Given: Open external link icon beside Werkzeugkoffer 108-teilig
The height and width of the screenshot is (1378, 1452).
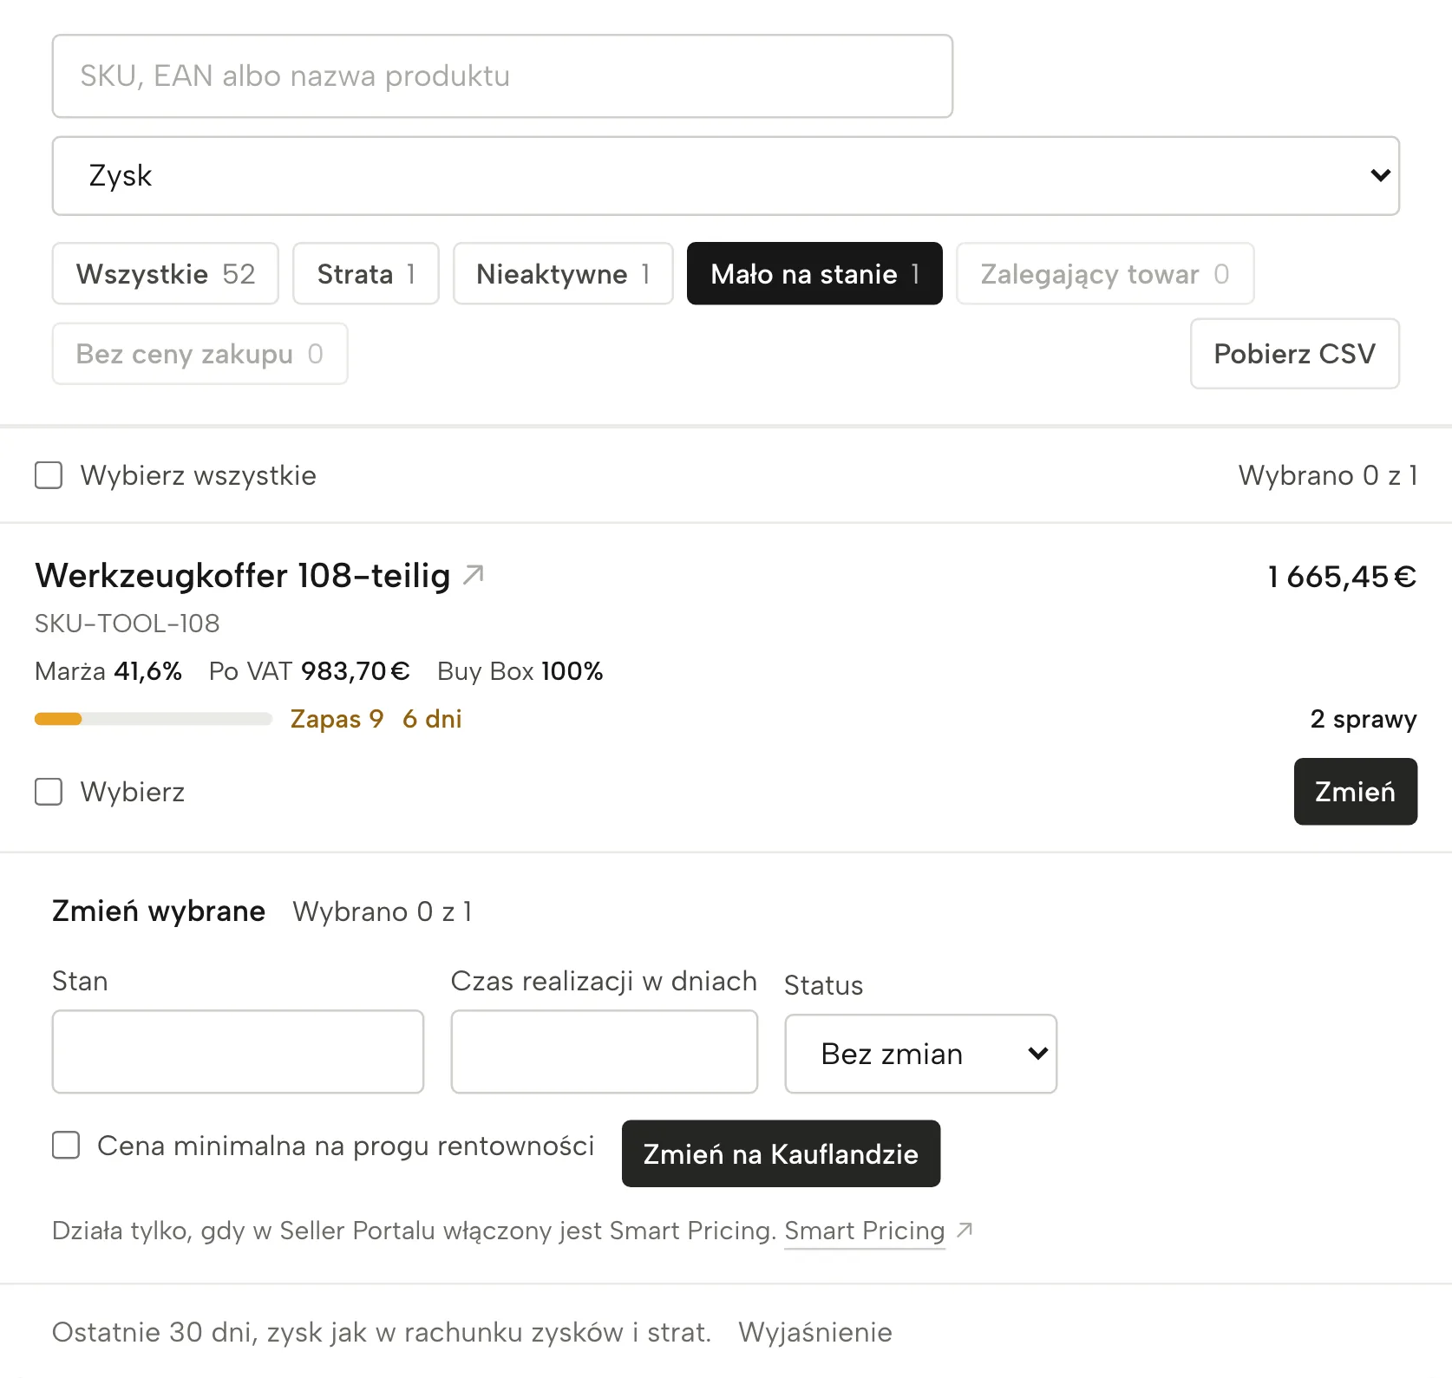Looking at the screenshot, I should [473, 575].
